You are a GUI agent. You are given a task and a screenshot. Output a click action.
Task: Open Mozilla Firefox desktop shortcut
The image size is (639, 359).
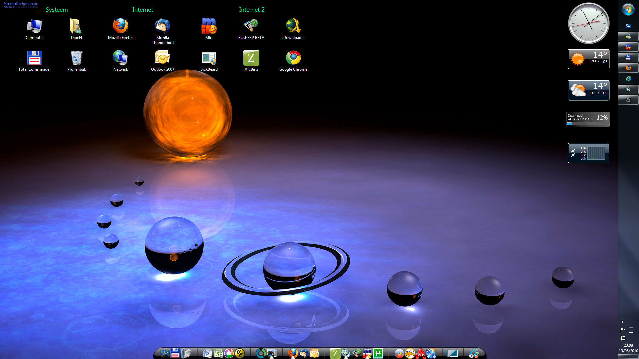pyautogui.click(x=120, y=26)
